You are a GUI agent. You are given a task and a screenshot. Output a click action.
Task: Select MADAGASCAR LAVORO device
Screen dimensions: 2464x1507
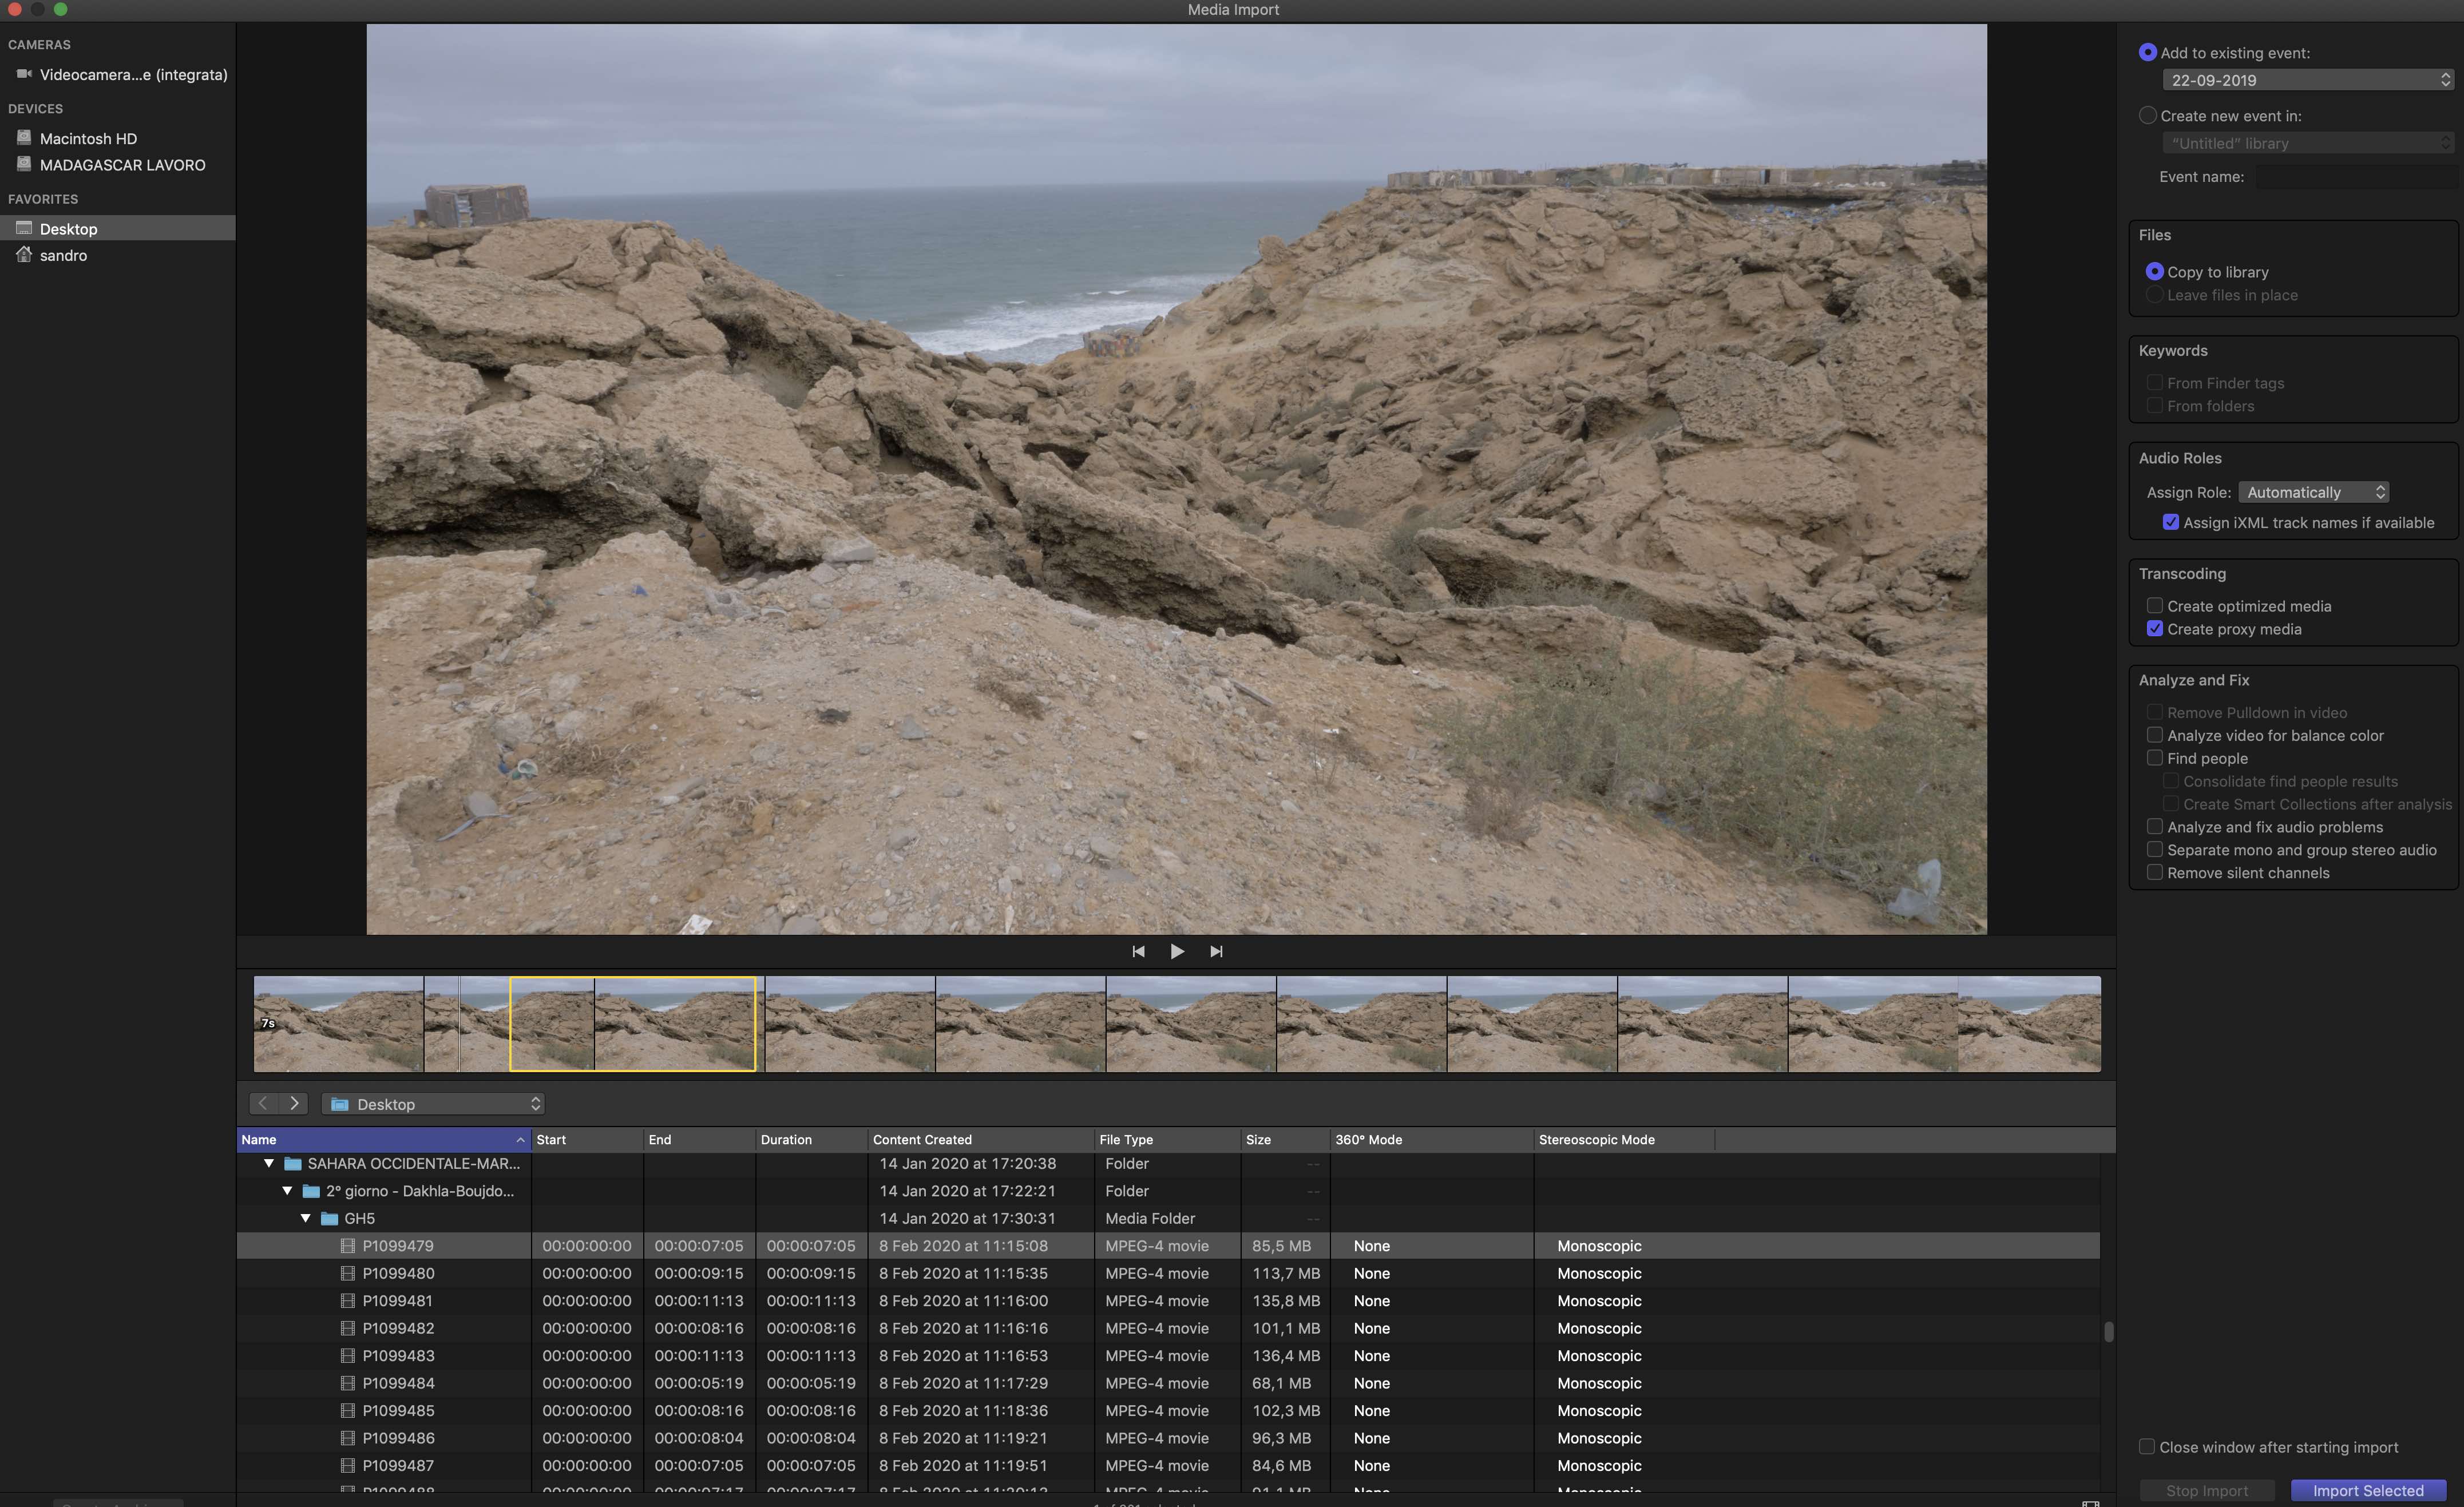[118, 165]
